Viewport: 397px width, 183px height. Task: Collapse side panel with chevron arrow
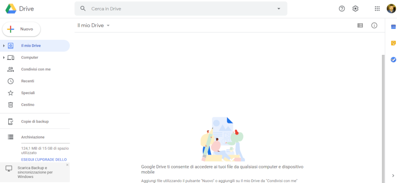tap(393, 175)
